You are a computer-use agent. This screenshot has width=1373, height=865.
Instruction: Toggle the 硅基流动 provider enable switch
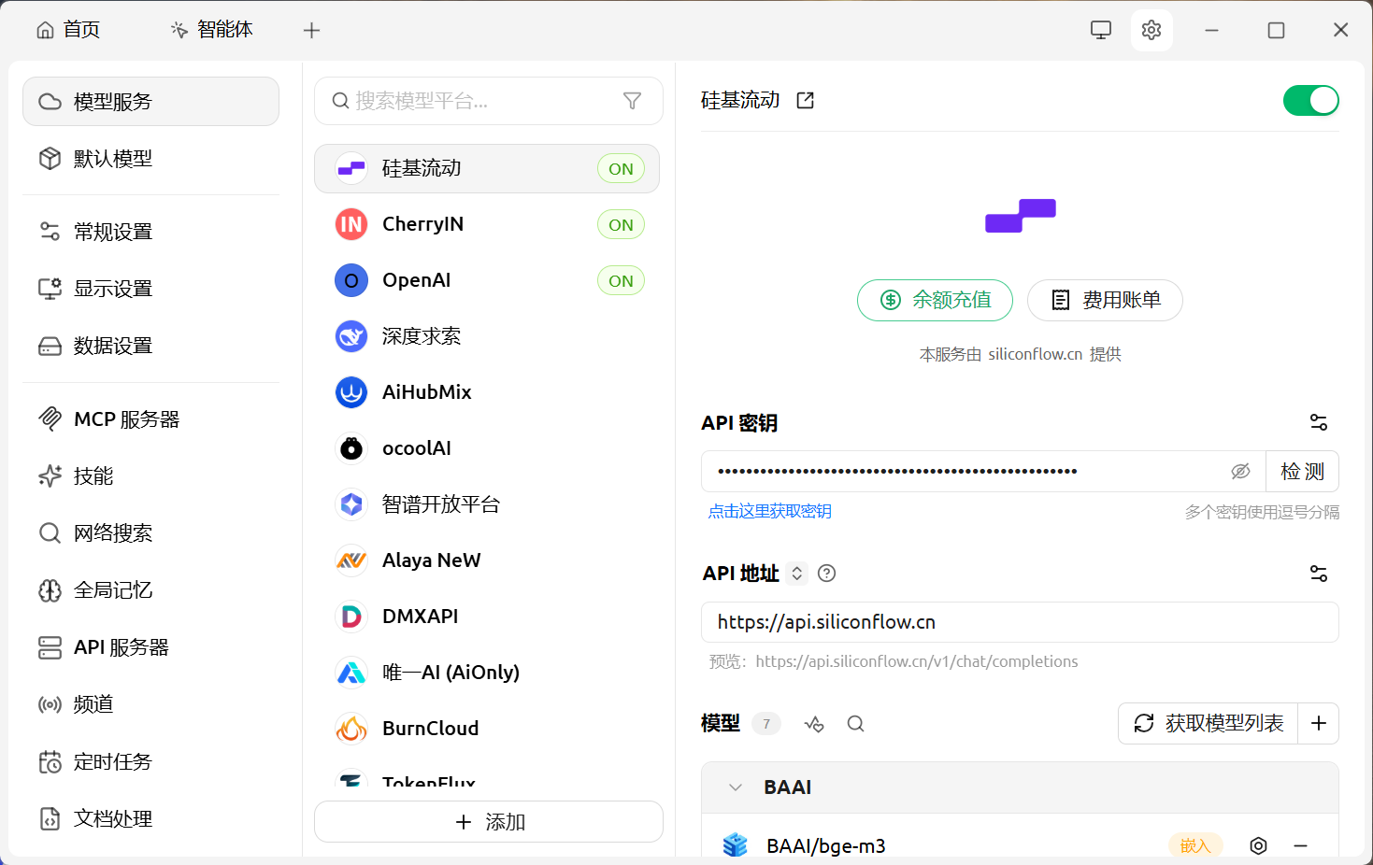1311,100
